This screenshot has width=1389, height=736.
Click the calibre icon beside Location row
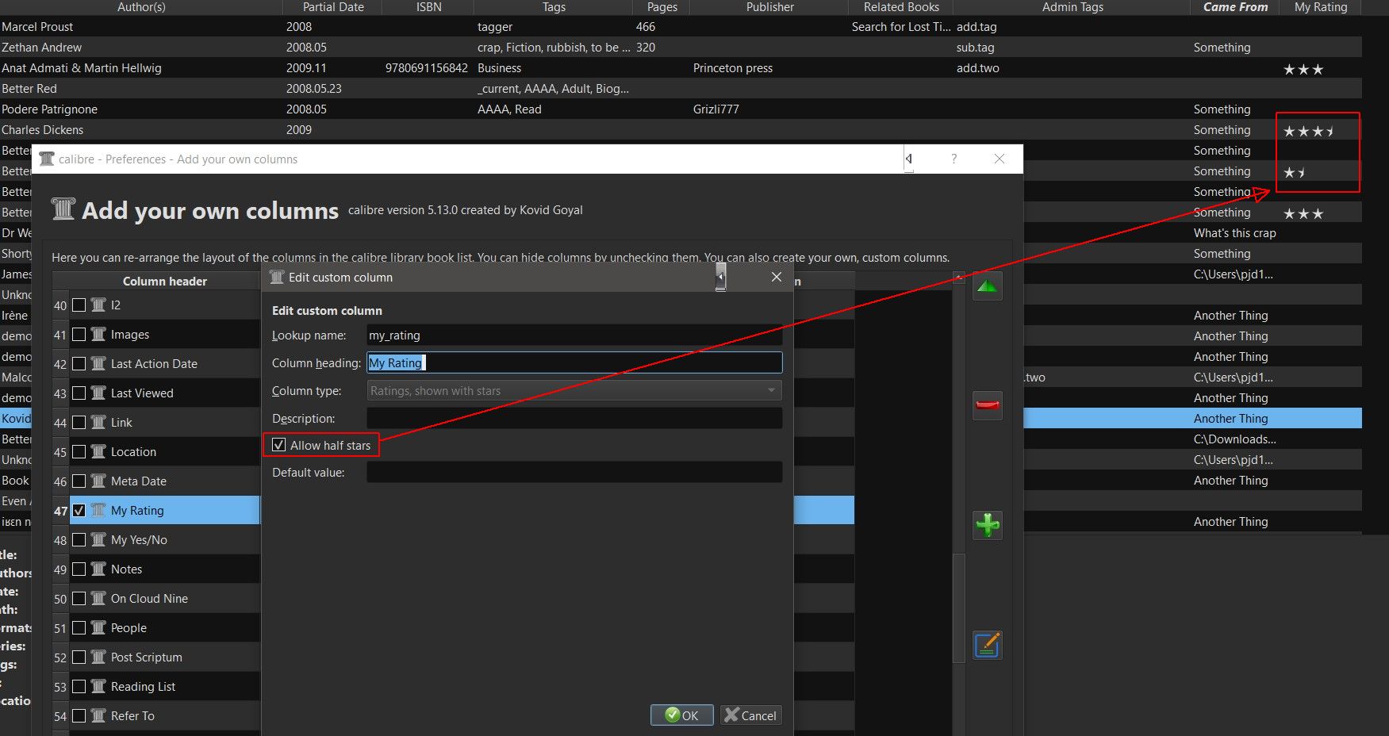tap(98, 451)
